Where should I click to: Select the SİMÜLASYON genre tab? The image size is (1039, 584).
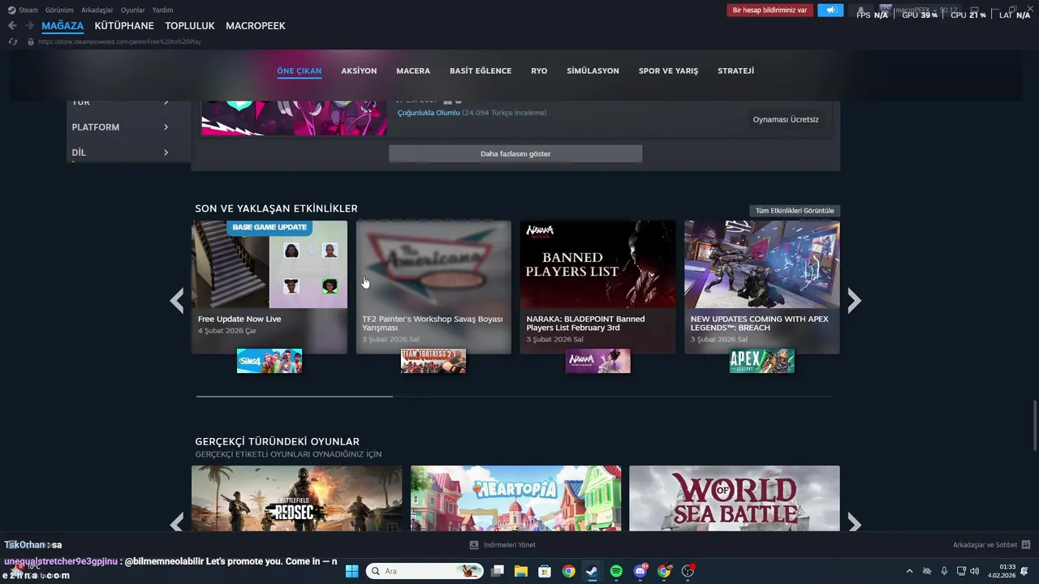593,71
